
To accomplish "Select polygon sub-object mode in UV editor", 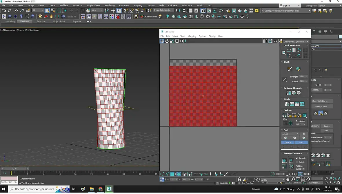I will tap(172, 174).
